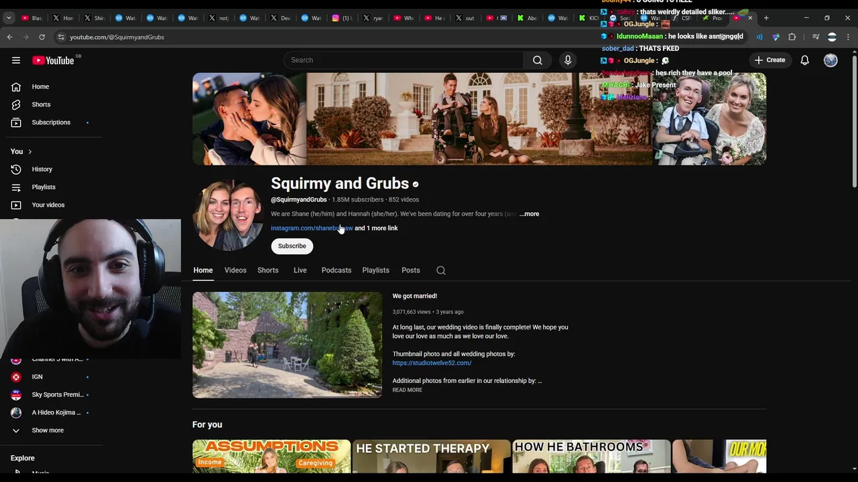Click the 'Explore' sidebar heading
Image resolution: width=858 pixels, height=482 pixels.
(22, 458)
